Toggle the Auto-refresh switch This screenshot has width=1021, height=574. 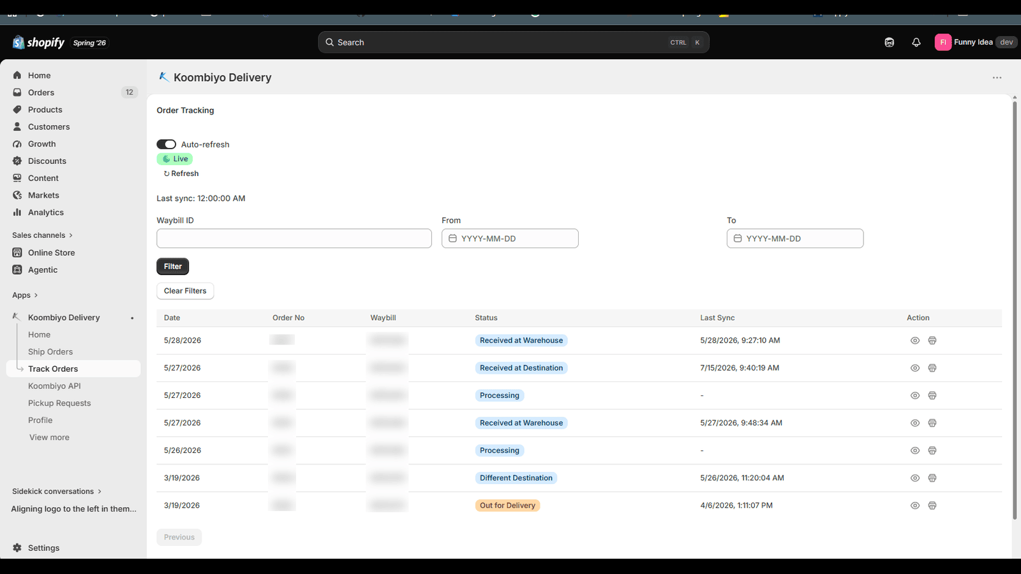coord(166,144)
